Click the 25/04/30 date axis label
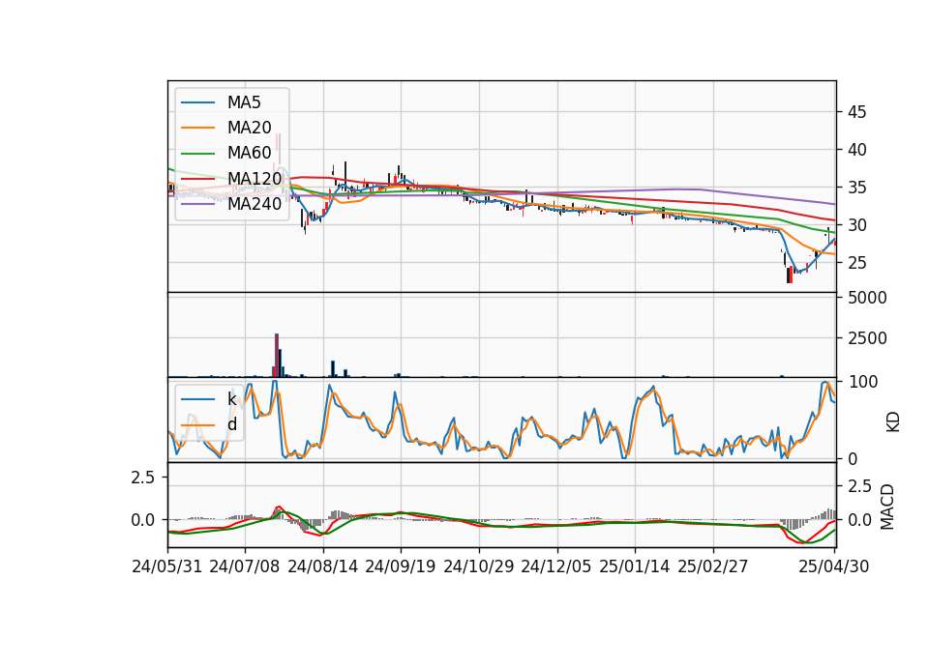This screenshot has width=929, height=667. click(x=833, y=566)
